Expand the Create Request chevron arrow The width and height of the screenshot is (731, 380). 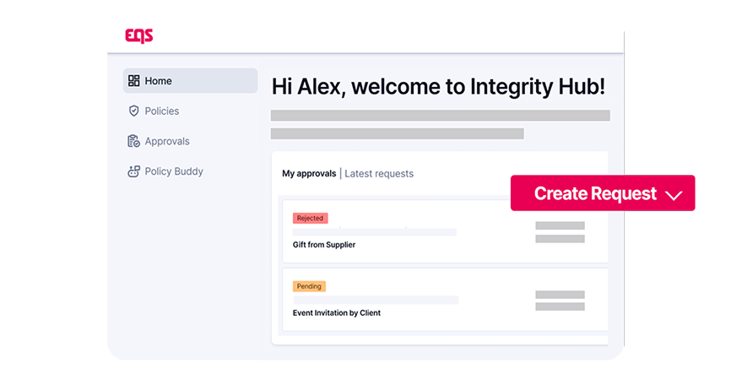[x=674, y=194]
